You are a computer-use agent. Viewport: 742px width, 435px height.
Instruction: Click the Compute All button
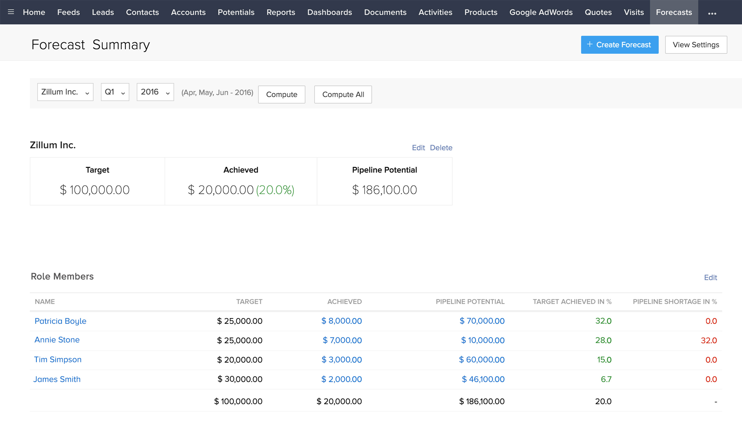pos(343,95)
